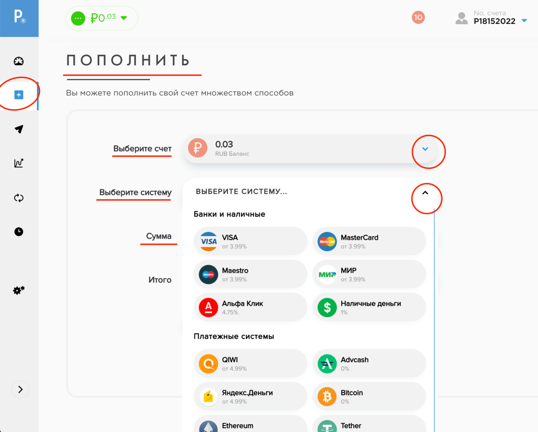
Task: Open the notifications badge showing 10
Action: coord(418,17)
